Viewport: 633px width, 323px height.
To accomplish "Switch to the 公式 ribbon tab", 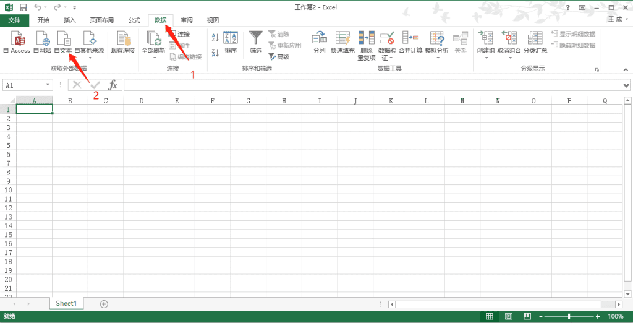I will click(134, 20).
